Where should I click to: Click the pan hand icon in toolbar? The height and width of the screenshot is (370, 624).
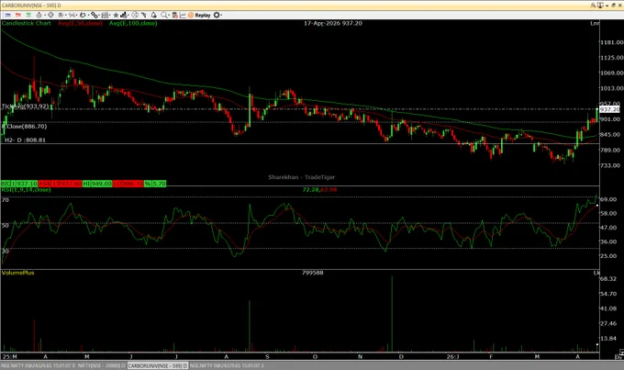coord(83,15)
